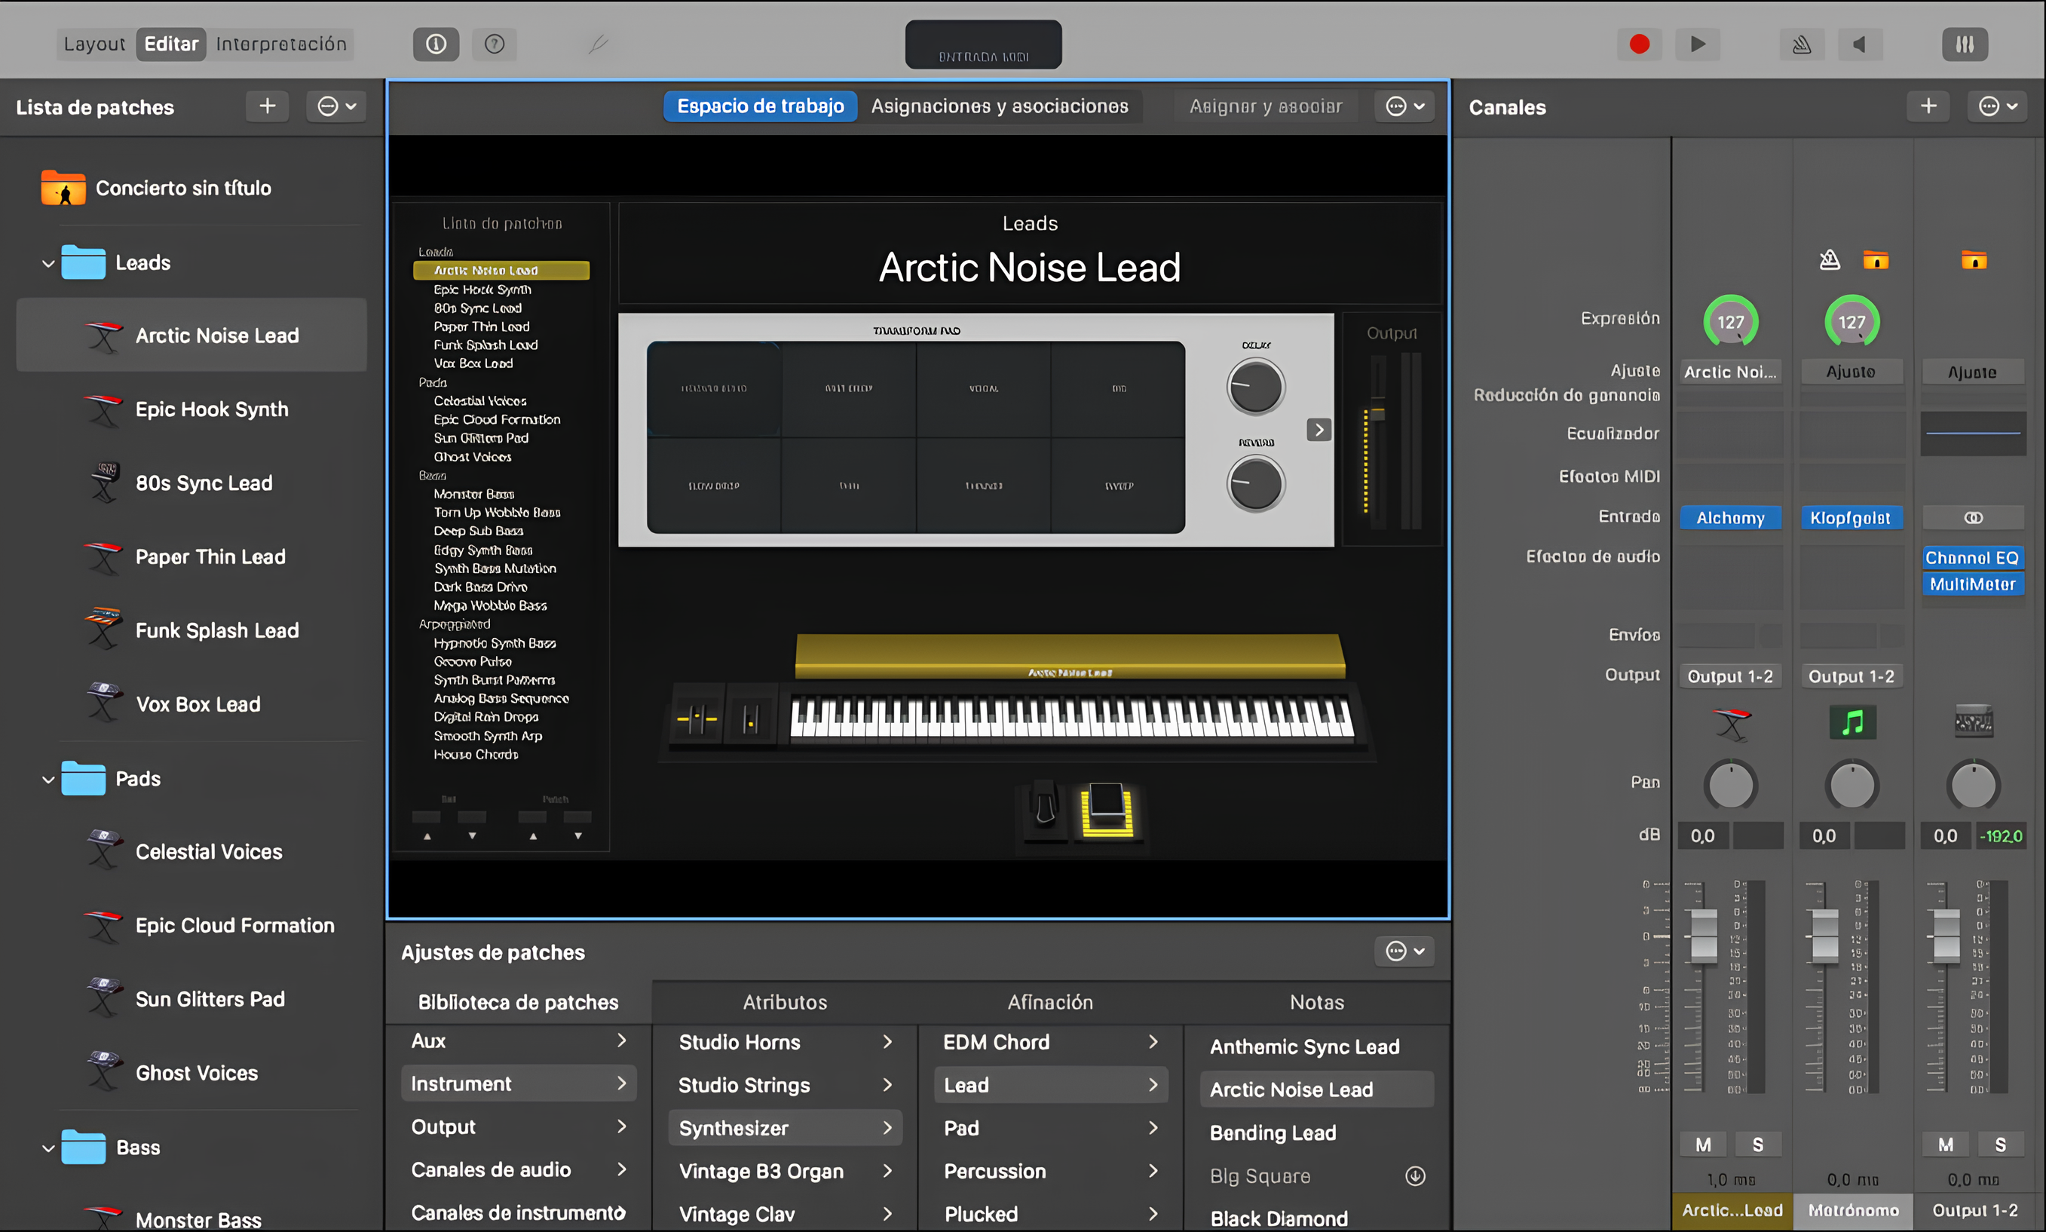Click the Arctic Lead volume fader
This screenshot has width=2046, height=1232.
pyautogui.click(x=1703, y=936)
